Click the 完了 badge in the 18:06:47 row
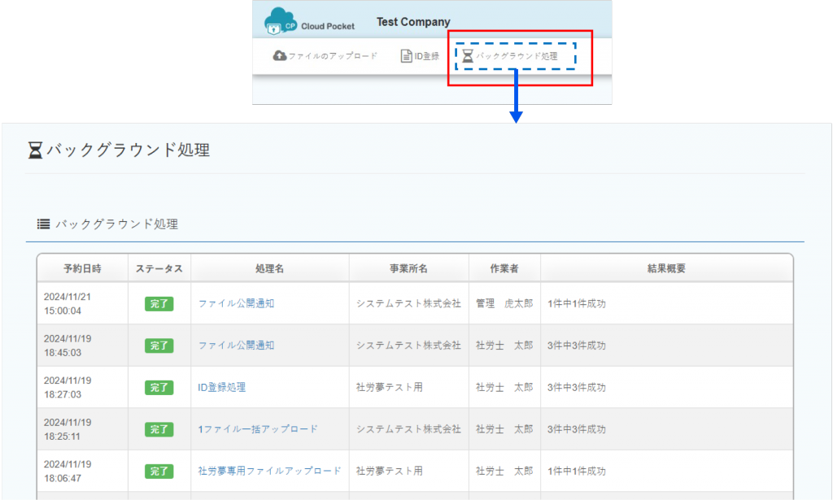The width and height of the screenshot is (833, 500). point(159,471)
